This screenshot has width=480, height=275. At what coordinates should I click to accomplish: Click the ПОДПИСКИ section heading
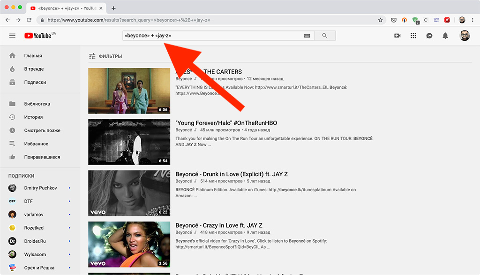pyautogui.click(x=21, y=176)
